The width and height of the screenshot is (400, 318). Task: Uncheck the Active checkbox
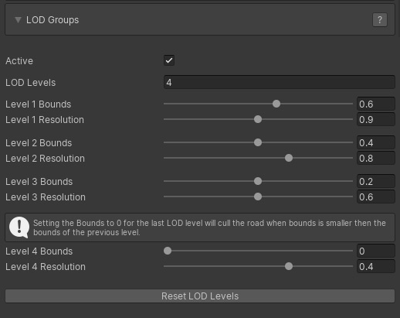(169, 60)
